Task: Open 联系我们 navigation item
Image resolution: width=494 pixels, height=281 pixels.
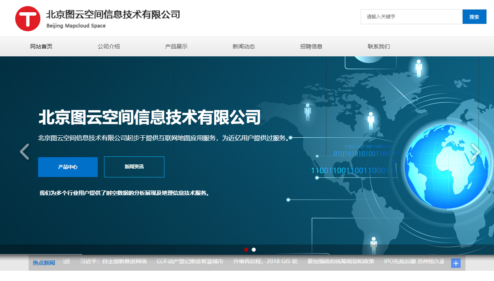Action: [x=379, y=46]
